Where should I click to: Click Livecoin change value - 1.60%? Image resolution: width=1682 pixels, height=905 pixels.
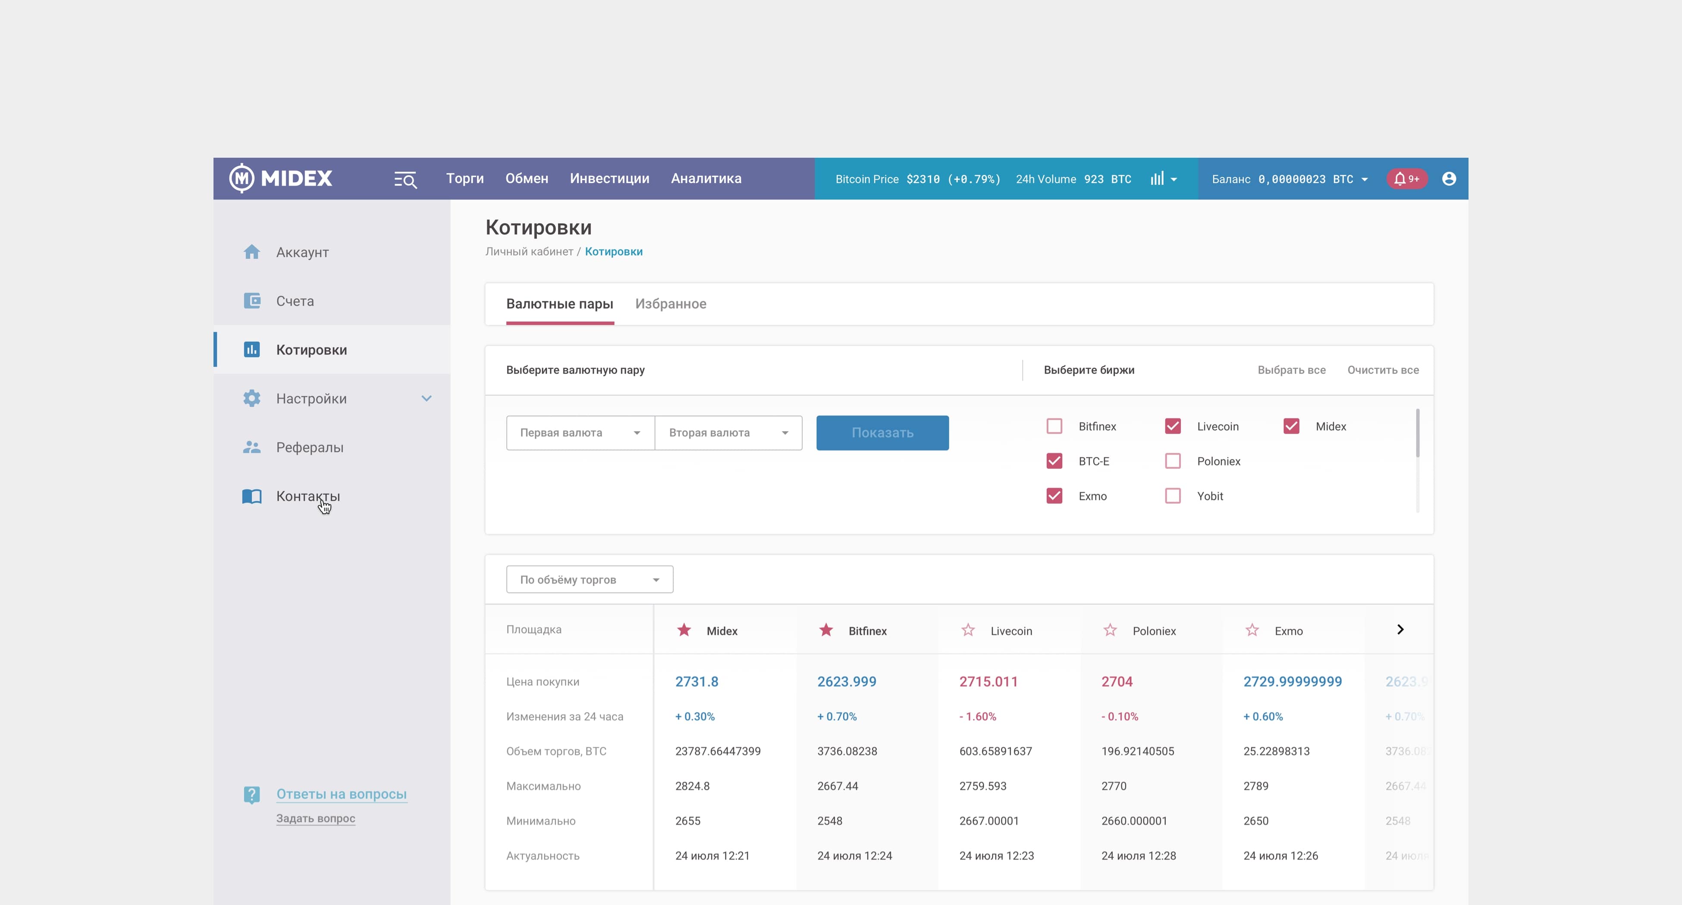click(977, 716)
